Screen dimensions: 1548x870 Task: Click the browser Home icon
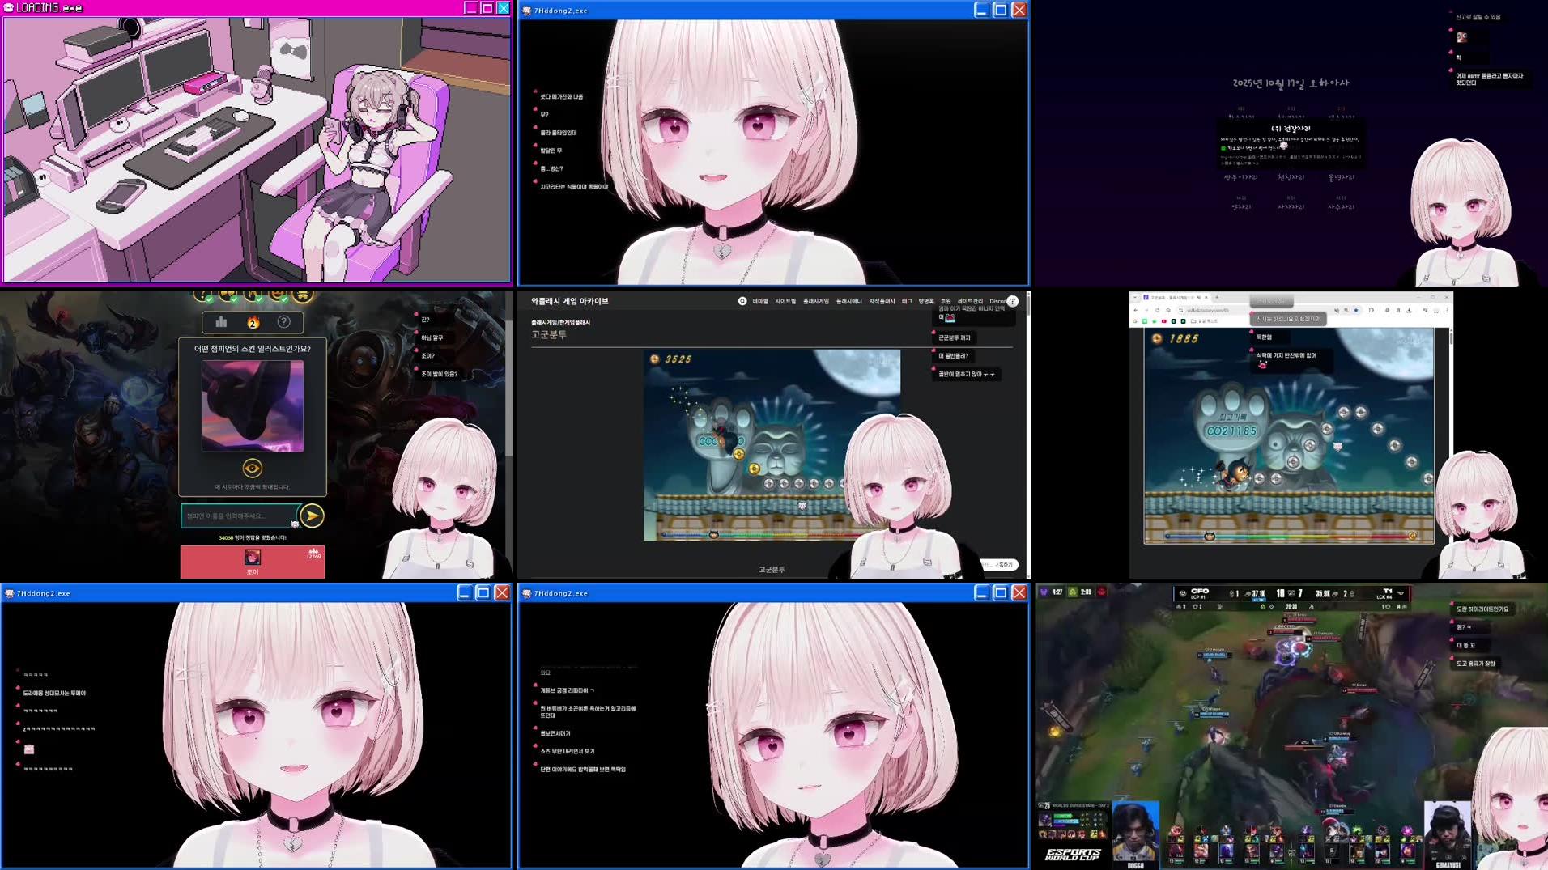point(1168,311)
